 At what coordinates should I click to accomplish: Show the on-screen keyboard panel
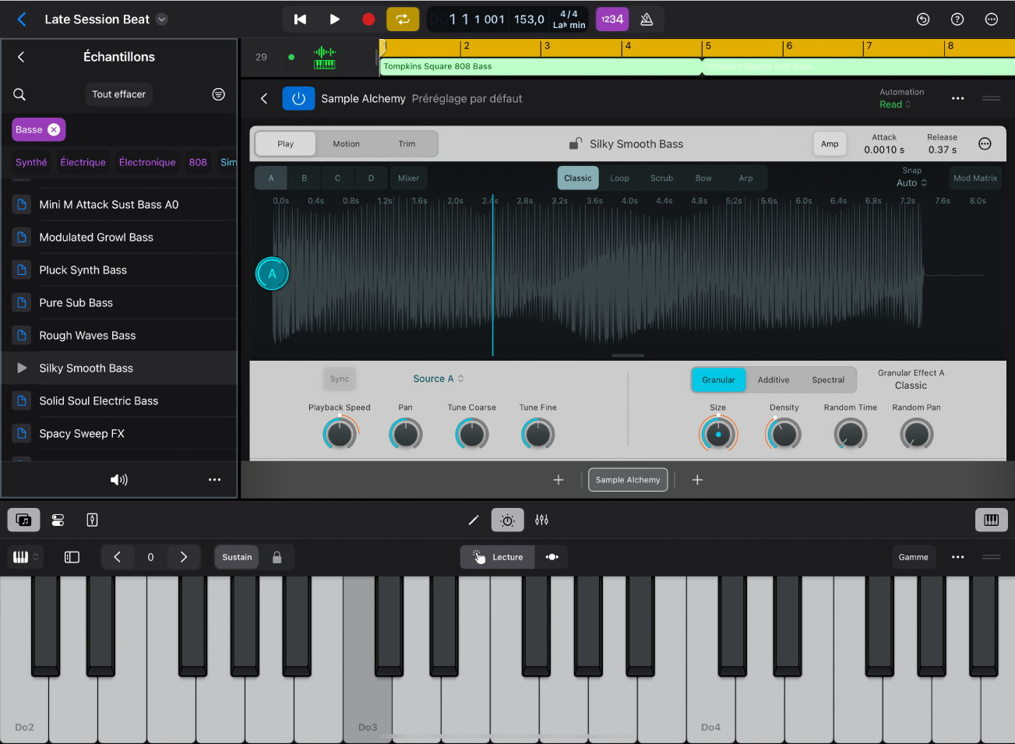(x=991, y=520)
